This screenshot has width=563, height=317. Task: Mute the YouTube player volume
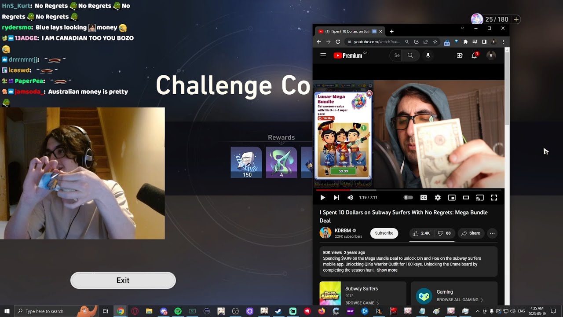[x=350, y=198]
